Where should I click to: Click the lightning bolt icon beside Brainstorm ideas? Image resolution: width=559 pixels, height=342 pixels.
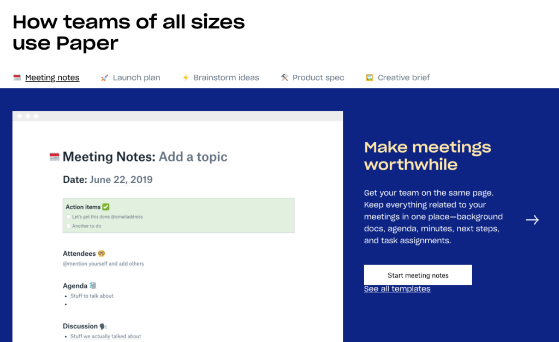pos(186,78)
